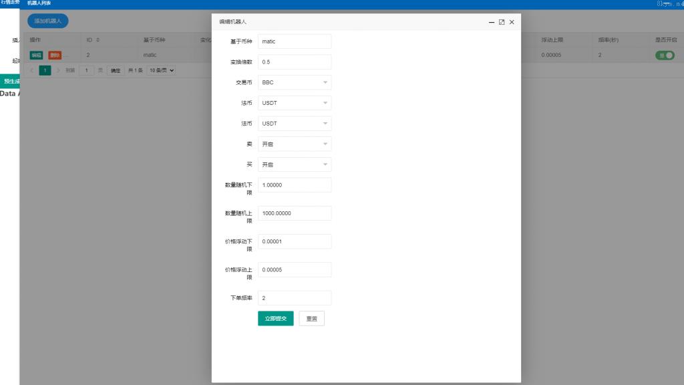Go to the next page arrow
Viewport: 684px width, 385px height.
58,70
